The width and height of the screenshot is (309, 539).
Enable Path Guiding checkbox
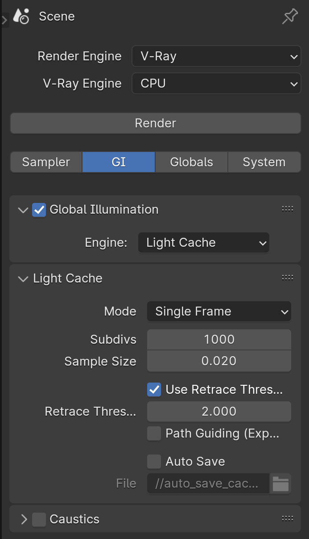point(154,433)
